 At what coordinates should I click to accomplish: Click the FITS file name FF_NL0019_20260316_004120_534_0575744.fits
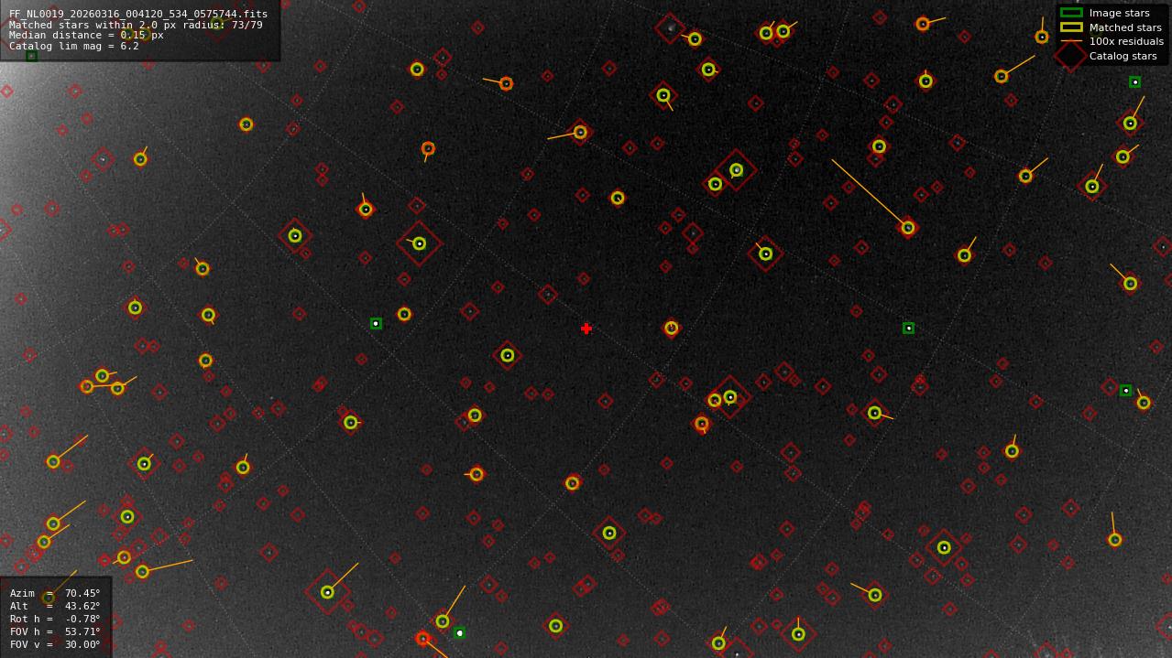[x=138, y=14]
